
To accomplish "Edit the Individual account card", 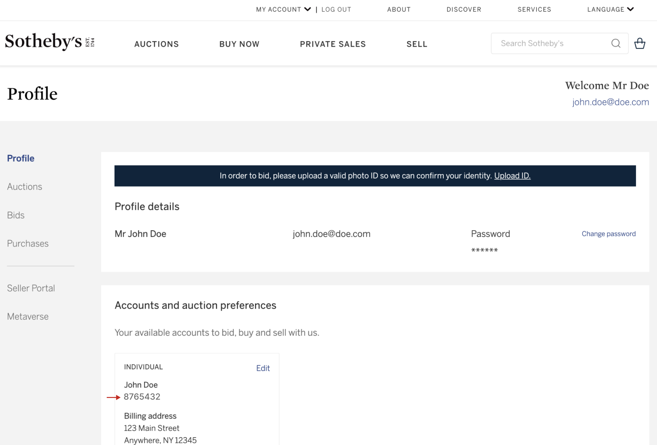I will [263, 368].
